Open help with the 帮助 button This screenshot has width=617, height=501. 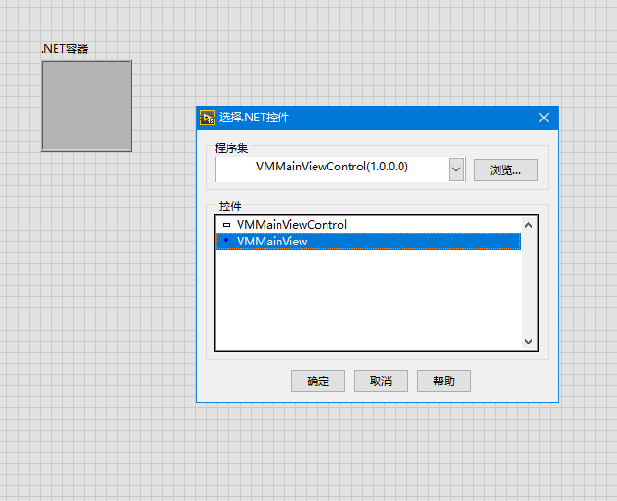[x=444, y=381]
